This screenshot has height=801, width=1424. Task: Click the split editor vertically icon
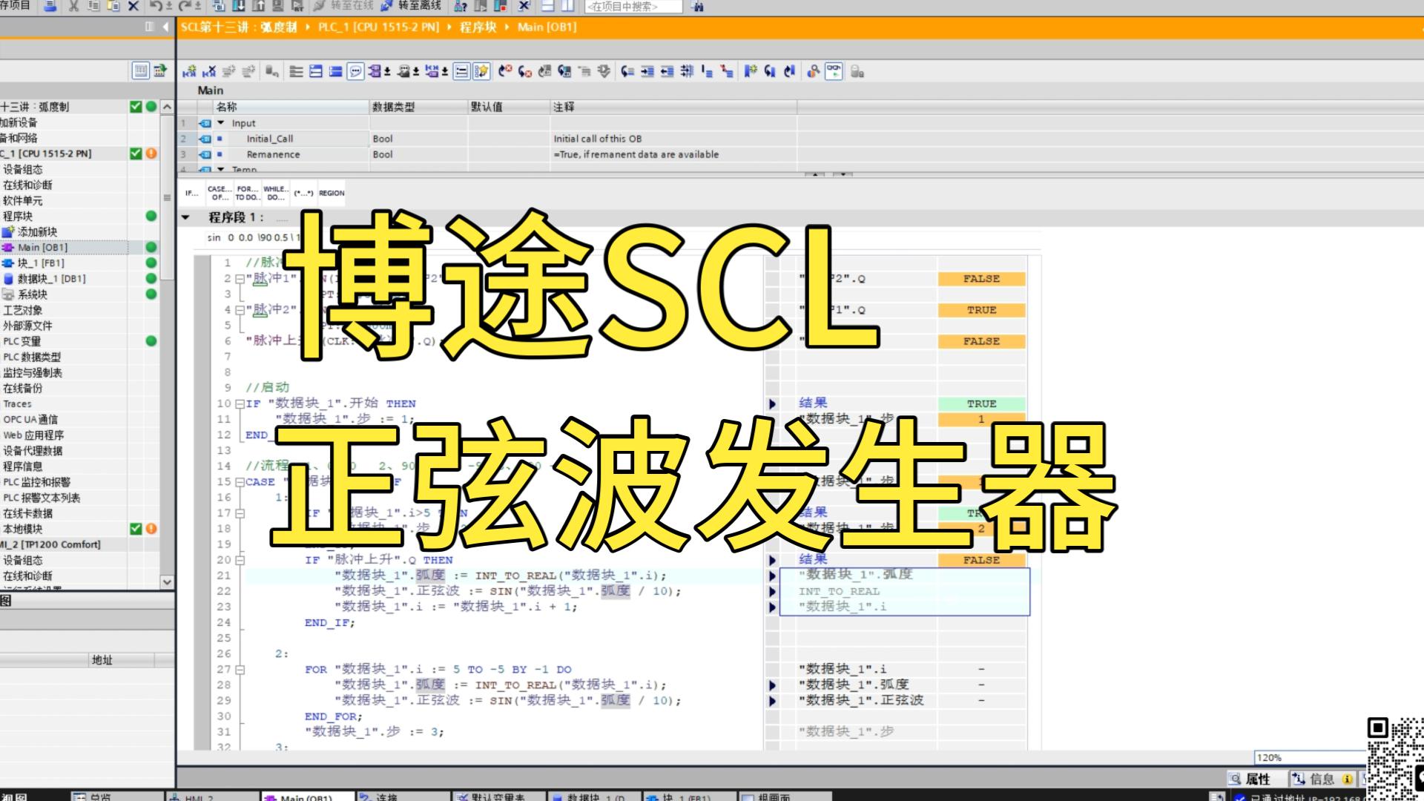[x=567, y=6]
